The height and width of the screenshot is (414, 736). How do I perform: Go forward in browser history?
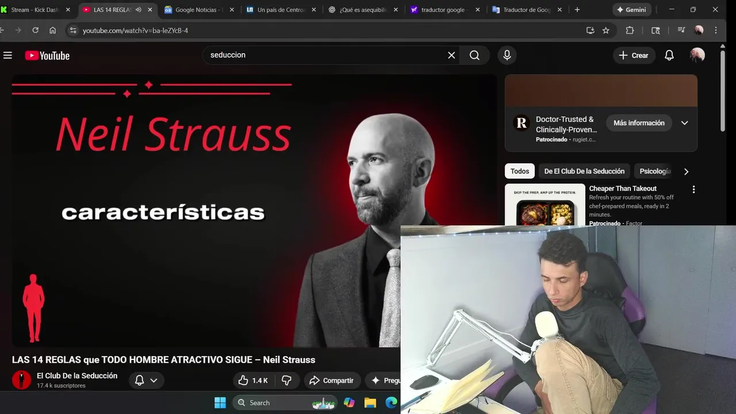(x=18, y=30)
